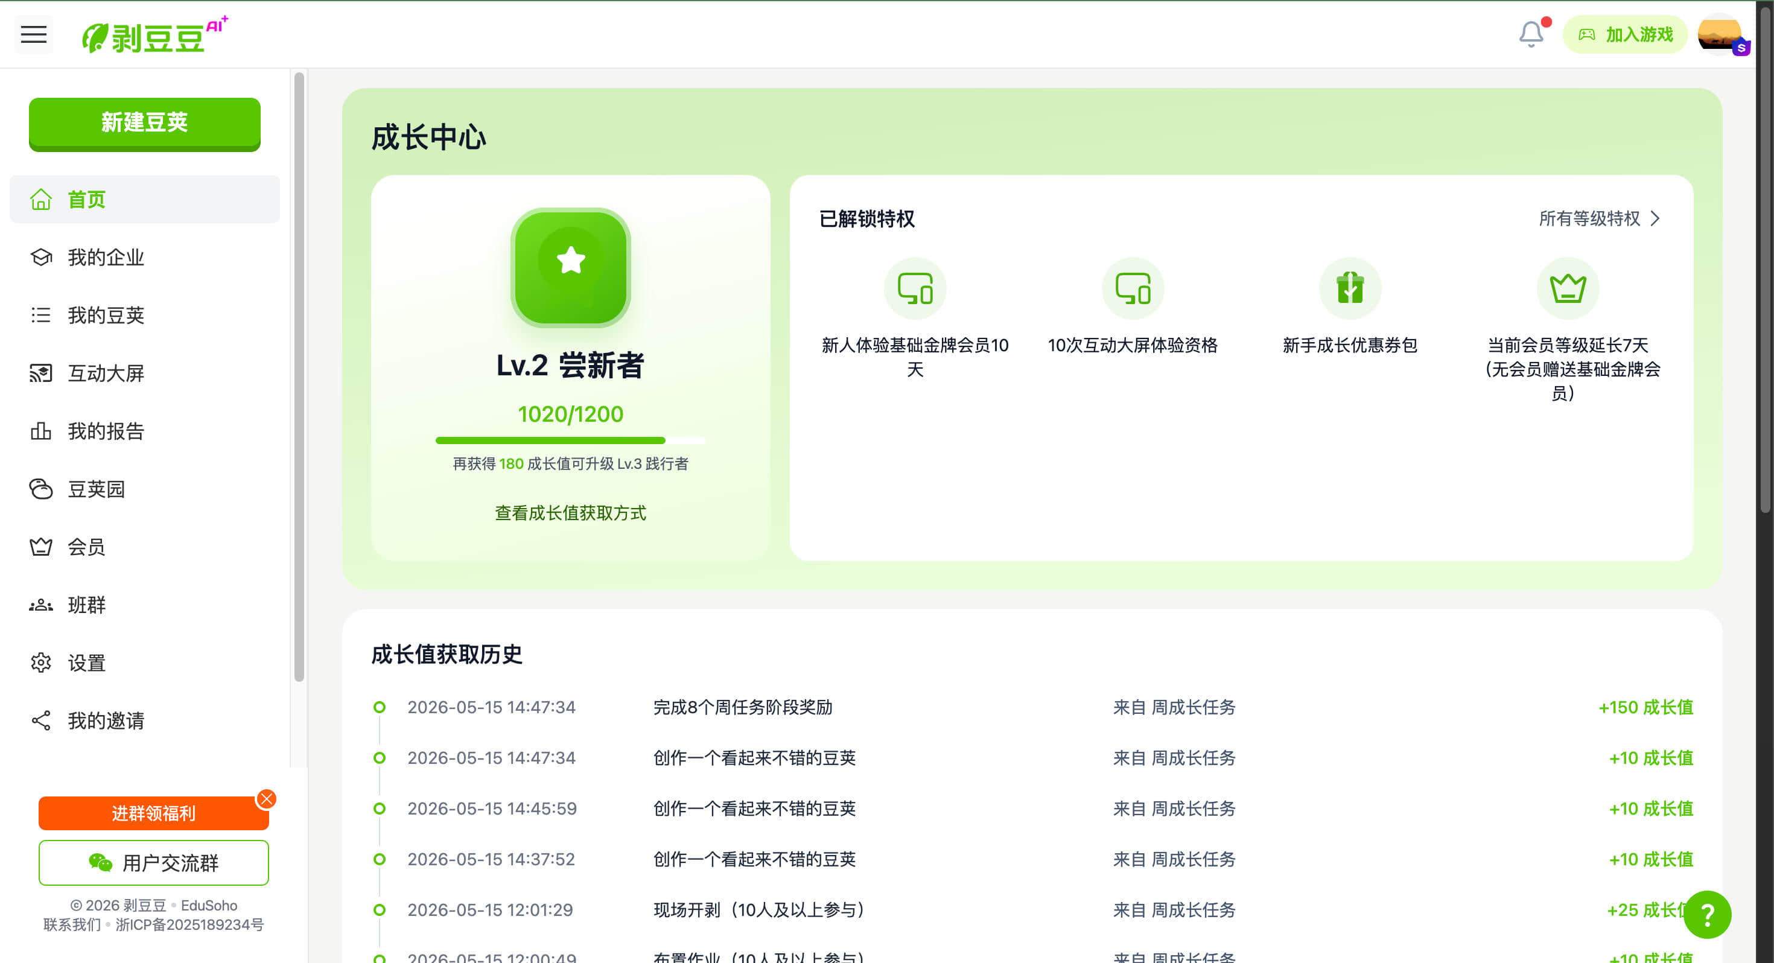This screenshot has height=963, width=1774.
Task: Select 首页 in the sidebar
Action: coord(145,199)
